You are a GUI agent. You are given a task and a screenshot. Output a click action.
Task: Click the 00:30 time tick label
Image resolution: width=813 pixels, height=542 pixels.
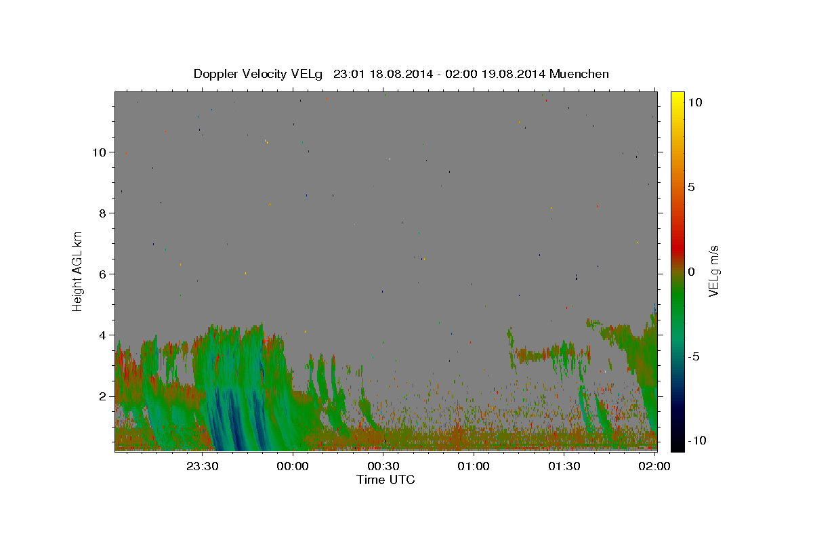pos(383,466)
